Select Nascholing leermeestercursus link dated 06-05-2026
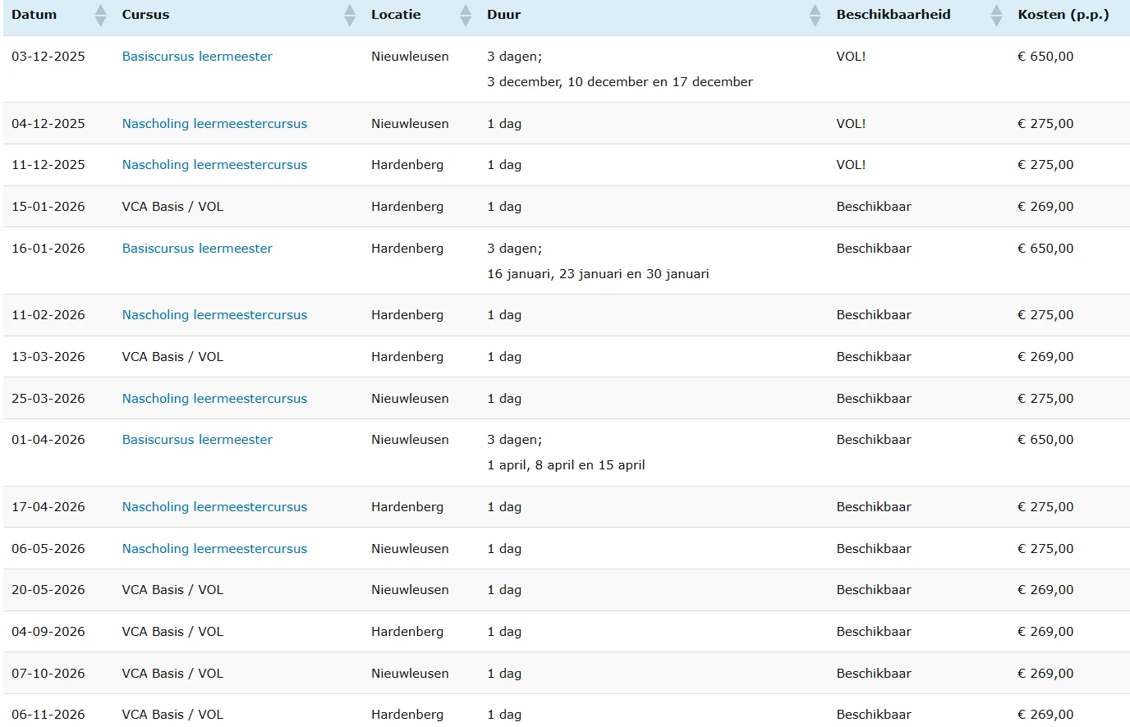1130x727 pixels. [214, 549]
